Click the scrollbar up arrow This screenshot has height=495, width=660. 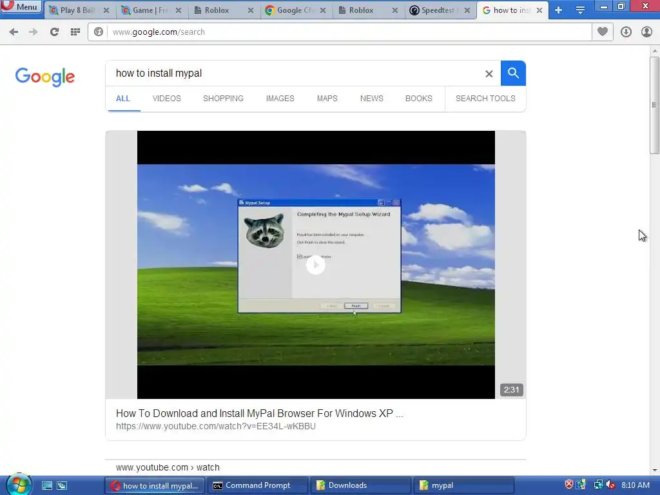655,51
